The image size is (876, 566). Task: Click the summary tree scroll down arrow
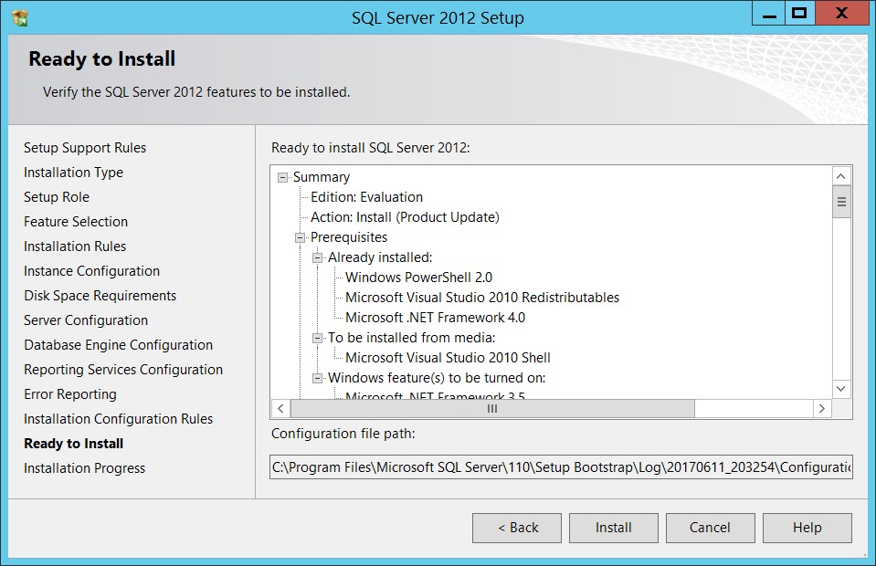click(x=841, y=389)
